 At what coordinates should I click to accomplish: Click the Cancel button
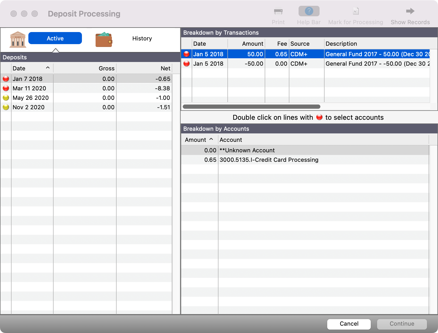pos(348,324)
